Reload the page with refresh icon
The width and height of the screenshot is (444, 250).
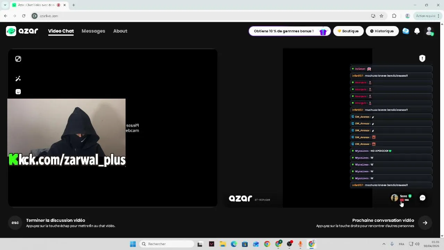(24, 16)
